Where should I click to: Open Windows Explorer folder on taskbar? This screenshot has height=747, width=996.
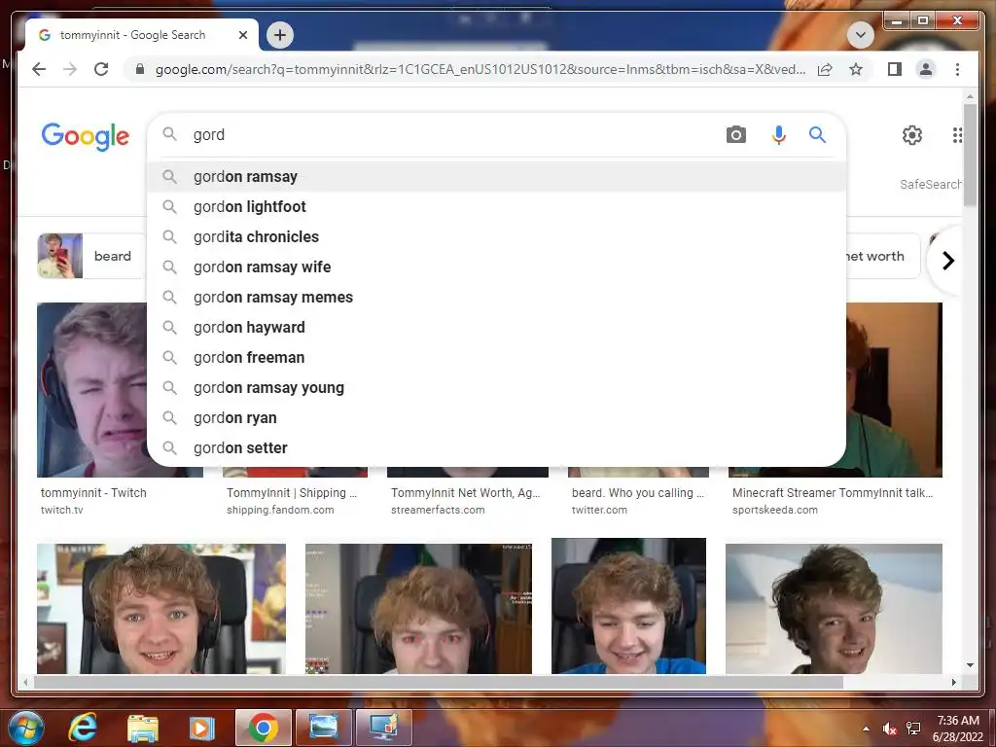tap(143, 728)
